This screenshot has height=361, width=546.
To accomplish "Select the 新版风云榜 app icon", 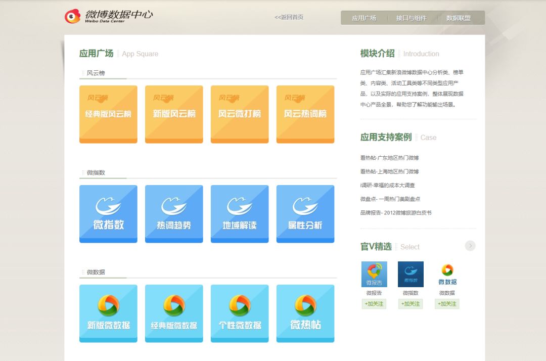I will coord(173,113).
